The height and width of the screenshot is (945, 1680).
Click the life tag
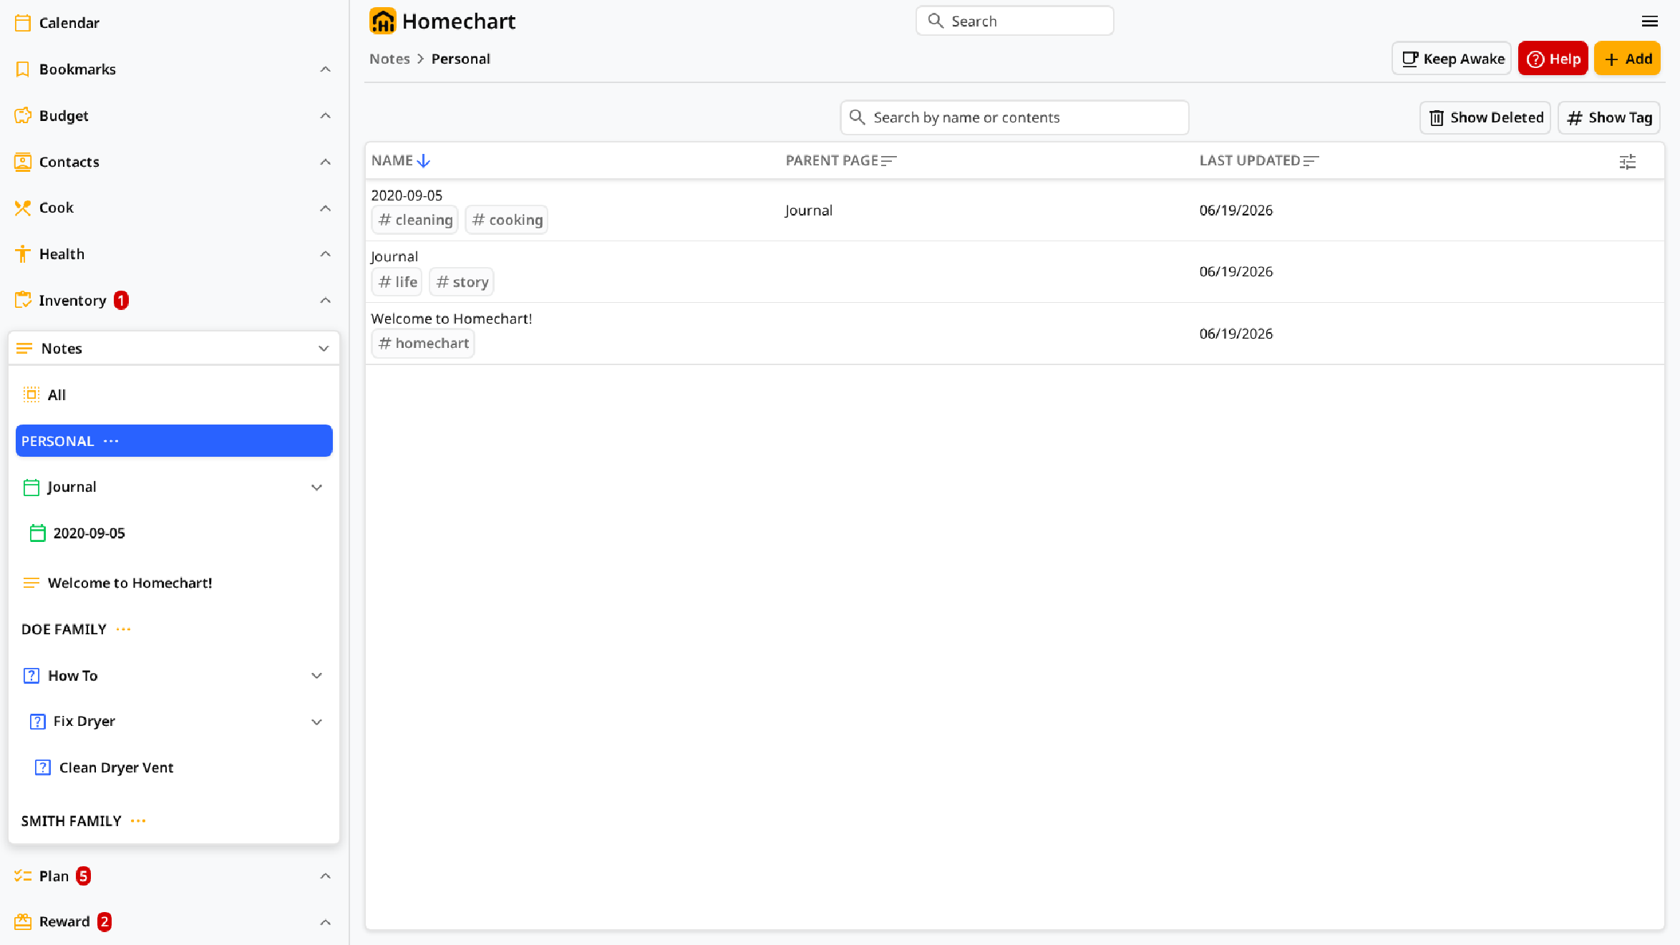coord(397,282)
